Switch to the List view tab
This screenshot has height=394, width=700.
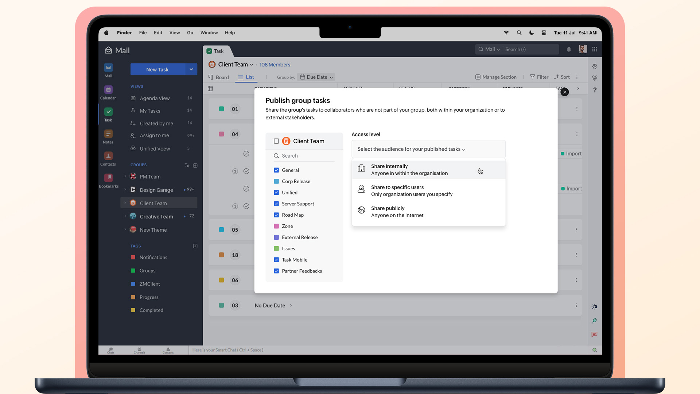click(246, 77)
